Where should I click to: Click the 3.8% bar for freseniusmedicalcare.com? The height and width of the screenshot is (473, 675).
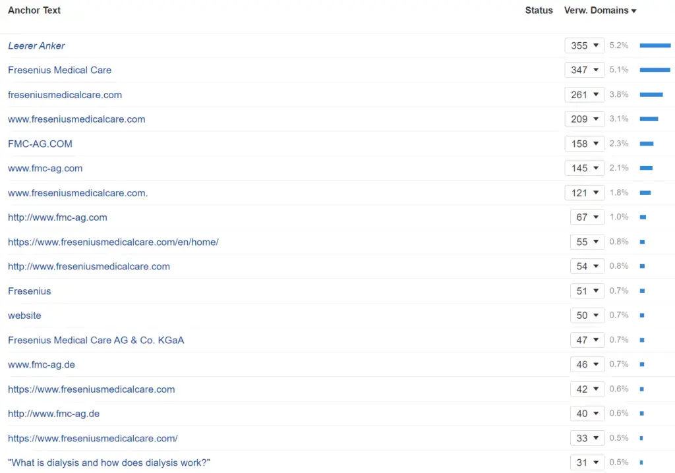(x=651, y=95)
